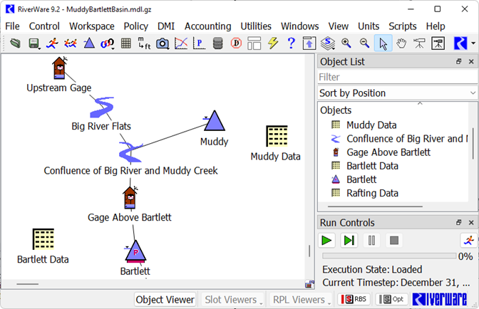Click the Object Viewer button
This screenshot has width=479, height=309.
click(165, 300)
